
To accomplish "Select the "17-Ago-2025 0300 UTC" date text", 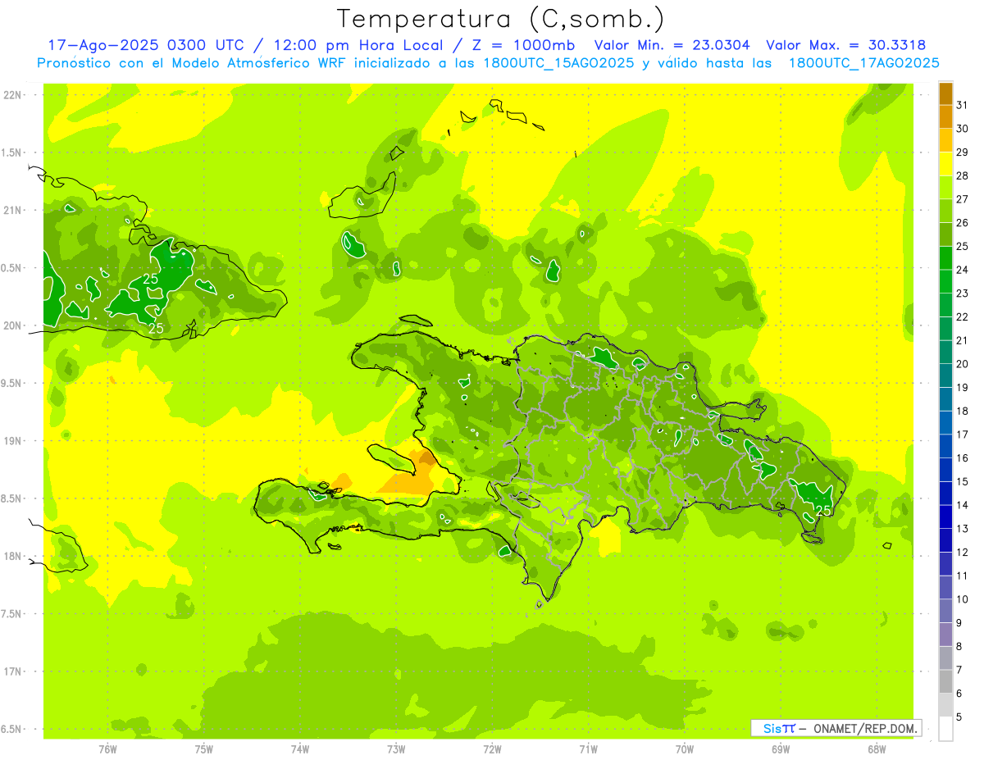I will (146, 45).
